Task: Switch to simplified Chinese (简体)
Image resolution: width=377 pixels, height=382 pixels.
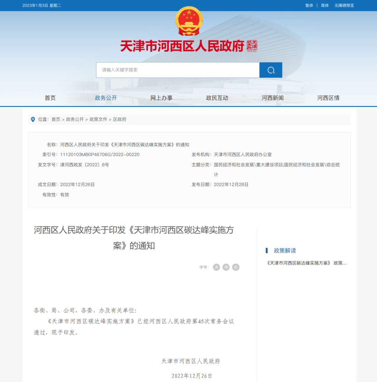Action: pos(325,6)
